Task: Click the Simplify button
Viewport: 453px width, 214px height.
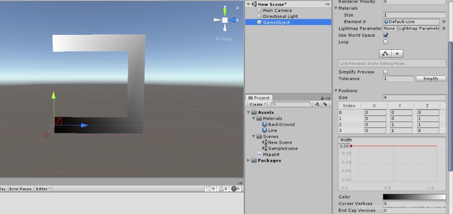Action: click(431, 79)
